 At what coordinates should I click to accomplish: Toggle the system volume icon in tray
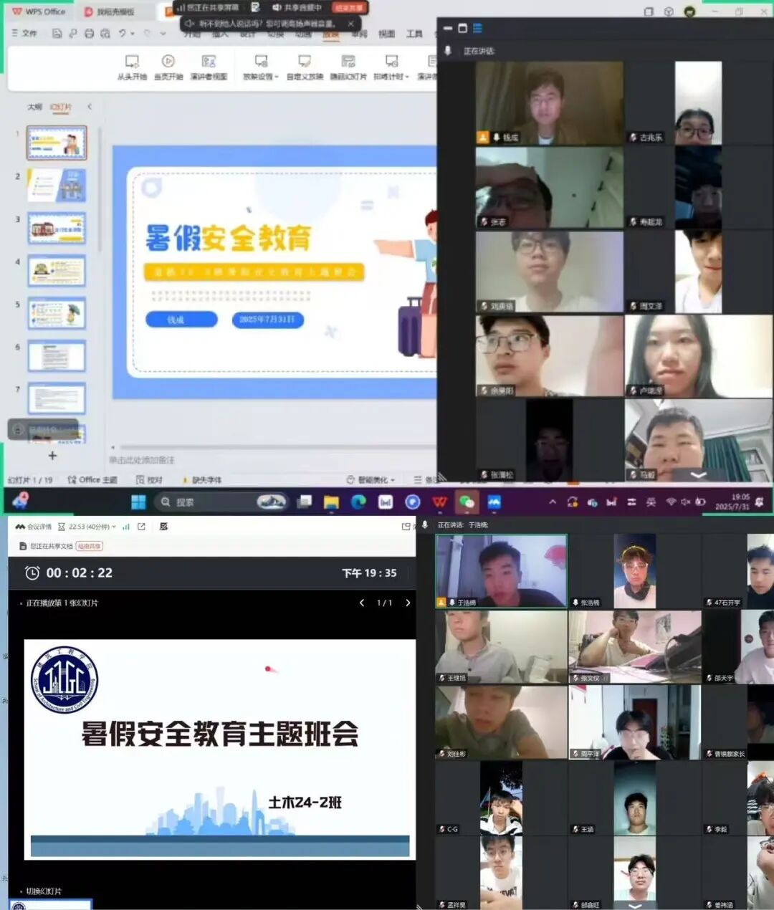pos(685,502)
